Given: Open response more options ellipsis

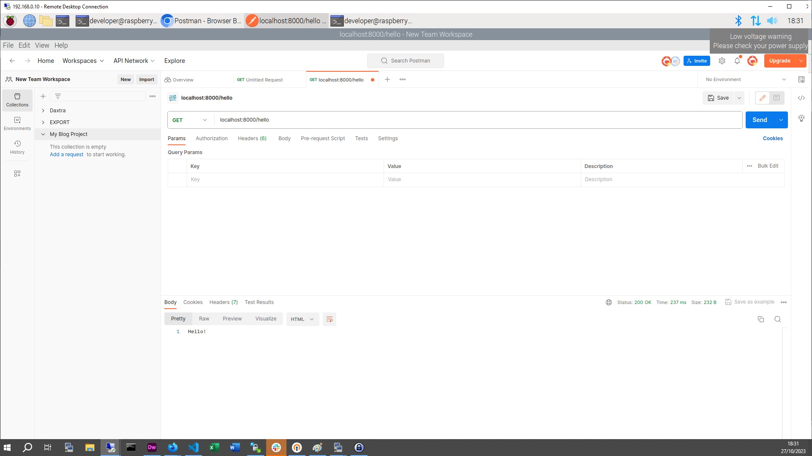Looking at the screenshot, I should click(784, 302).
